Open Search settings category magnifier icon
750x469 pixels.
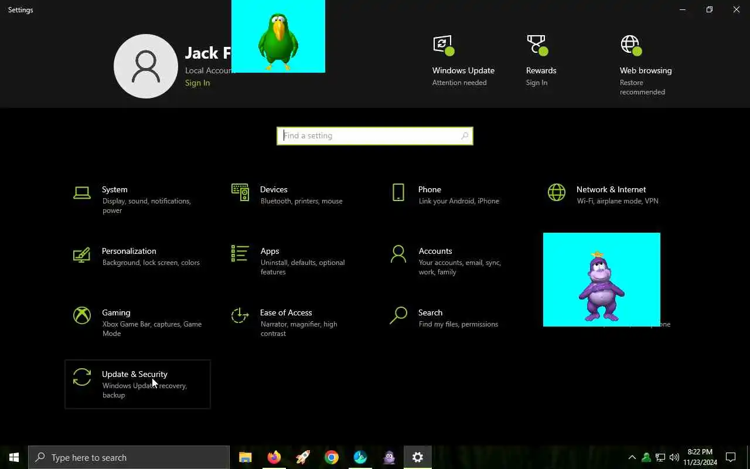(x=398, y=315)
